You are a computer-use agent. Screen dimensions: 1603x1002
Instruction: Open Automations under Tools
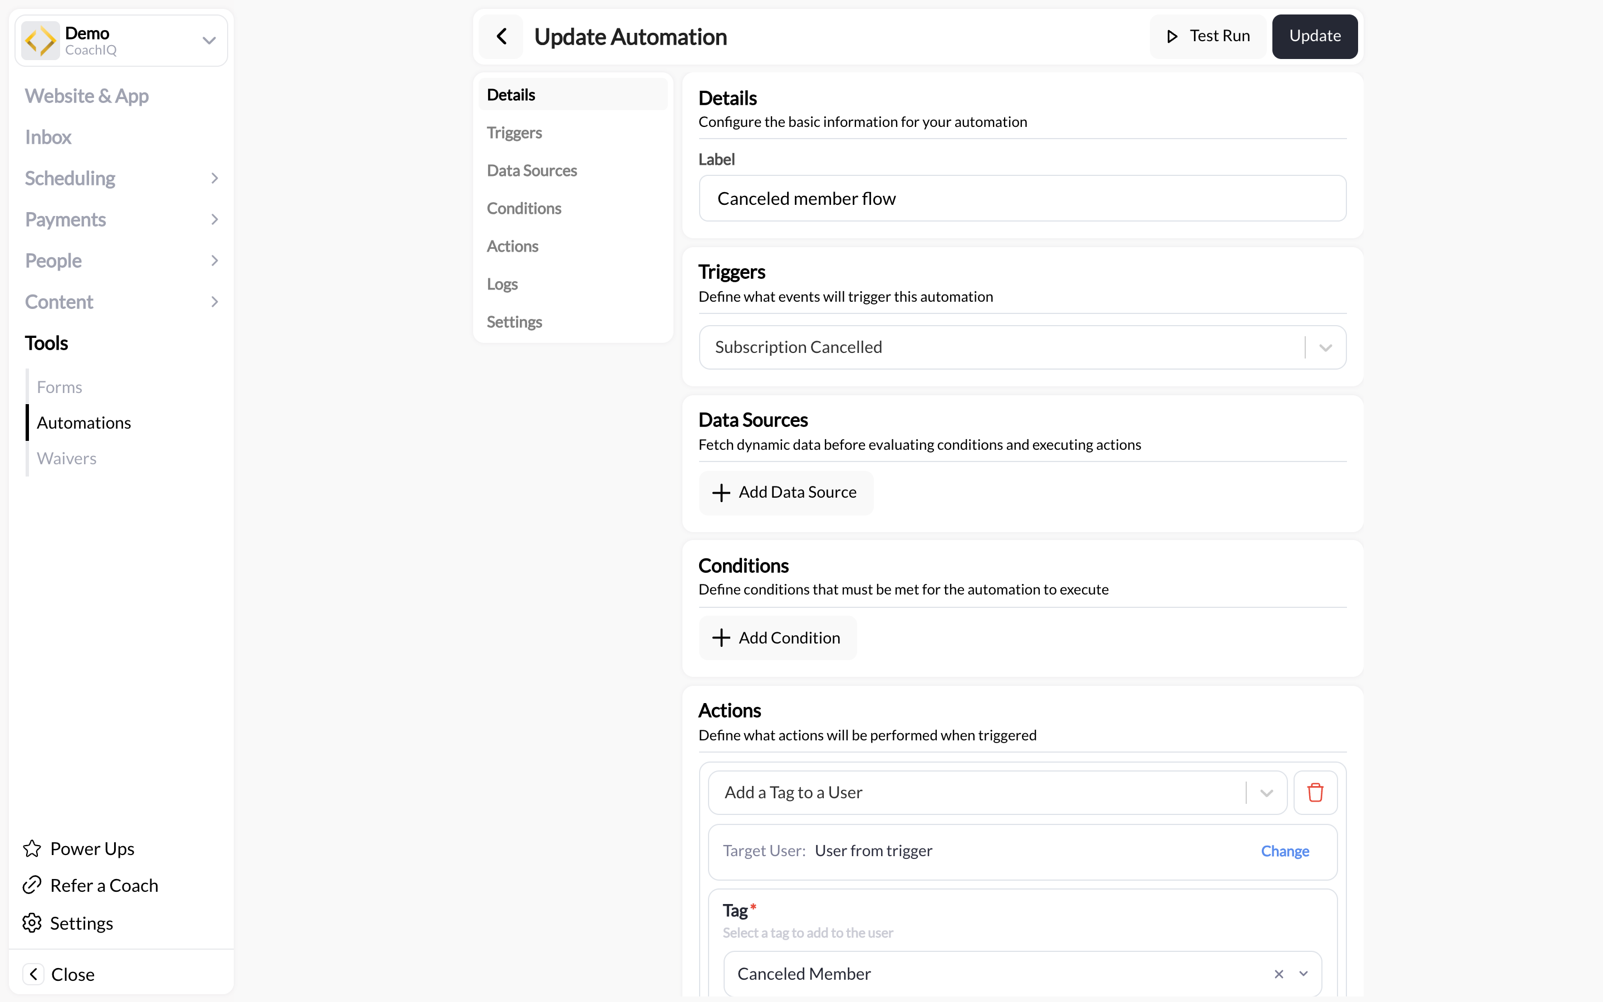pyautogui.click(x=84, y=423)
